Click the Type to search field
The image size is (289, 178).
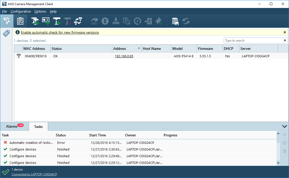coord(254,41)
